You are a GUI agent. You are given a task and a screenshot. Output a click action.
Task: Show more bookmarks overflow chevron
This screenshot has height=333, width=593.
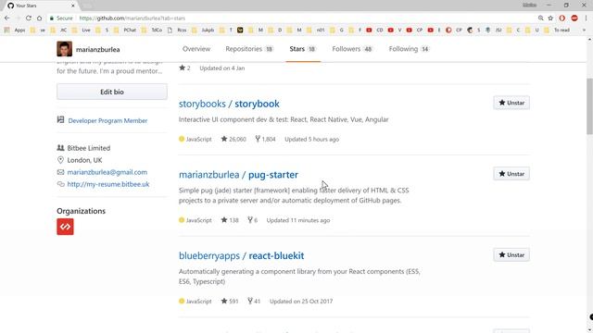pos(585,30)
